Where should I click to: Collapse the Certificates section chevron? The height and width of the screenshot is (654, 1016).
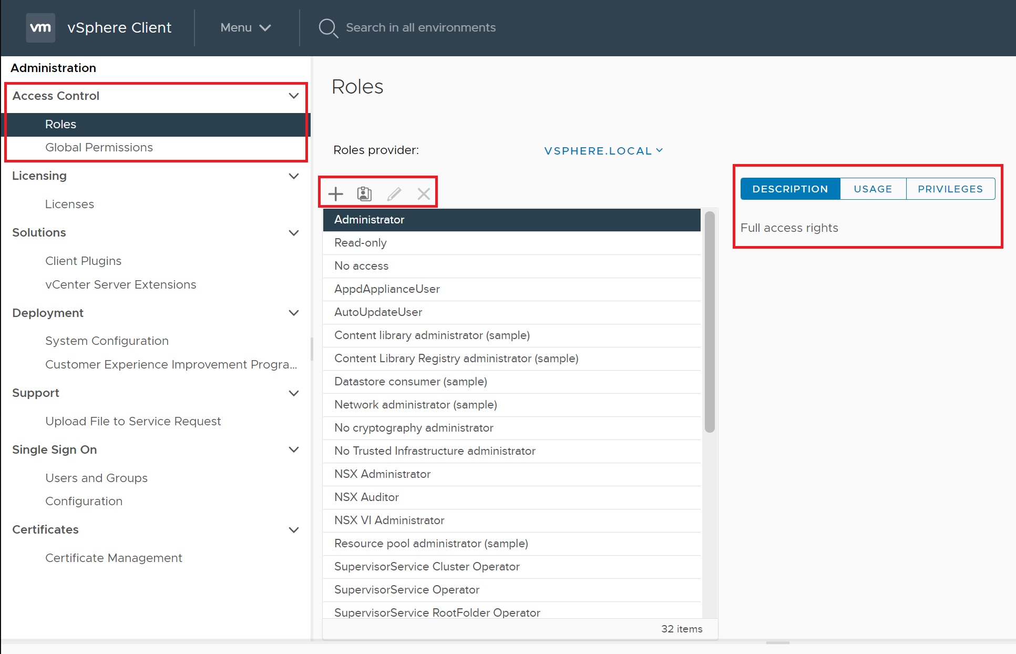pyautogui.click(x=294, y=530)
